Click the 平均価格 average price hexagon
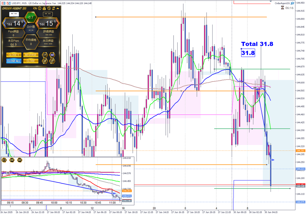 point(31,42)
